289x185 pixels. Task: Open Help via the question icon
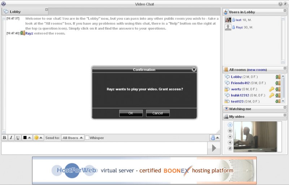click(x=280, y=4)
